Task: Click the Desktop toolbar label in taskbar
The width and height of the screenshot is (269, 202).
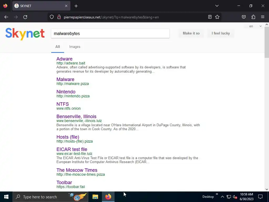Action: (x=208, y=197)
